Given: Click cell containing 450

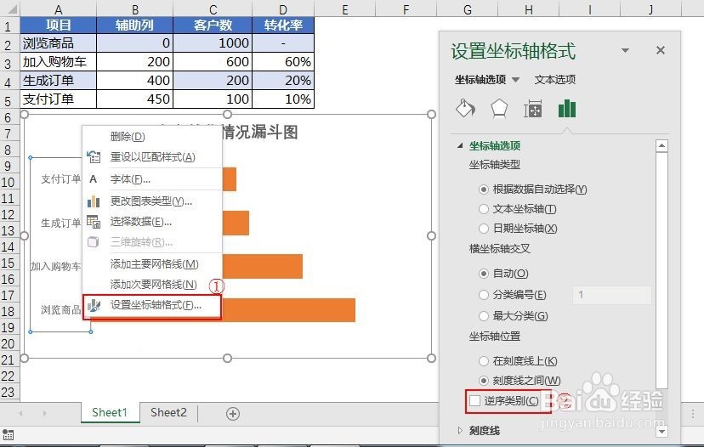Looking at the screenshot, I should click(x=134, y=99).
